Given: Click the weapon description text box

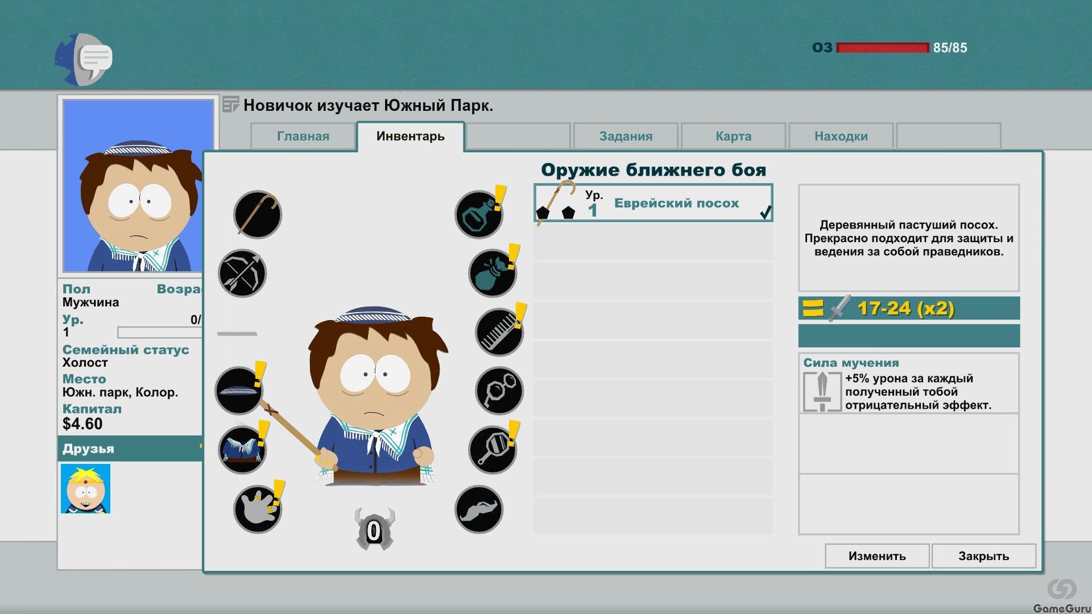Looking at the screenshot, I should 909,238.
